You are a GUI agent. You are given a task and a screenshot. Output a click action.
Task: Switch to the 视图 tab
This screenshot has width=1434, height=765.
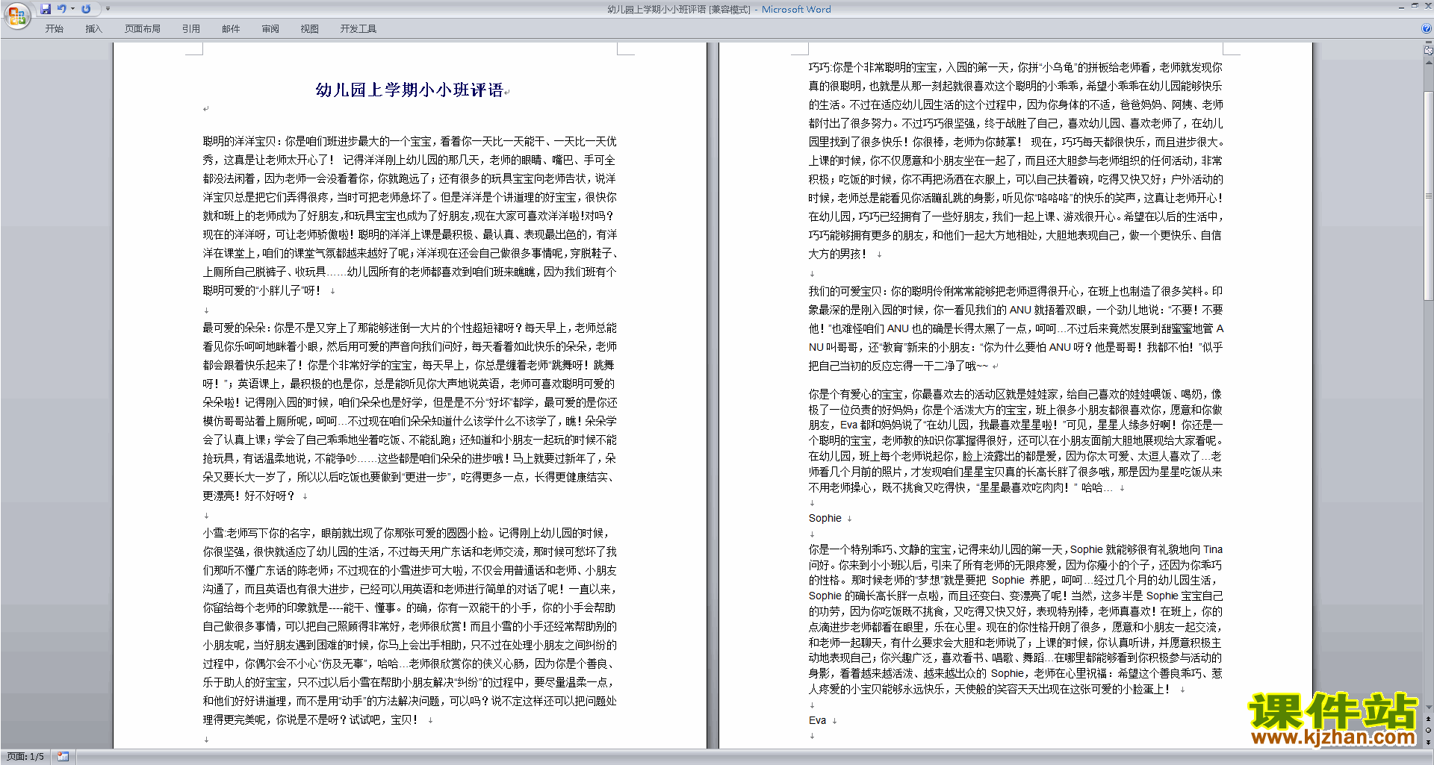pos(310,29)
